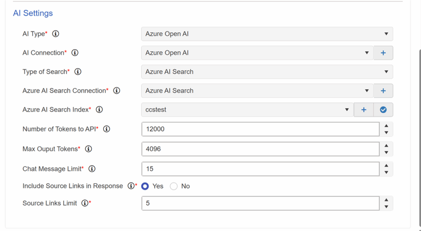421x231 pixels.
Task: Click the info icon beside AI Type
Action: (x=56, y=34)
